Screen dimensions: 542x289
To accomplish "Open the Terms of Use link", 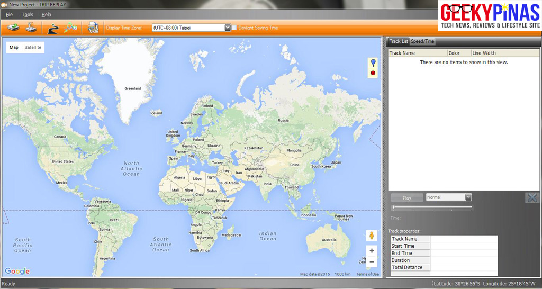I will coord(367,274).
